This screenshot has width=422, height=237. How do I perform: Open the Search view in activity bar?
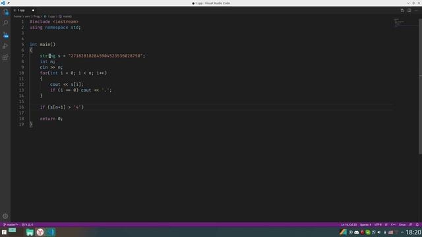point(5,23)
